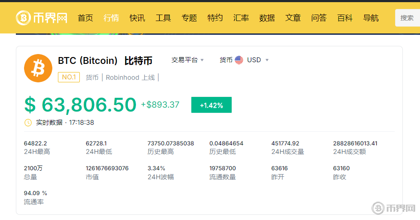Screen dimensions: 420x220
Task: Expand the 交易平台 dropdown
Action: 187,60
